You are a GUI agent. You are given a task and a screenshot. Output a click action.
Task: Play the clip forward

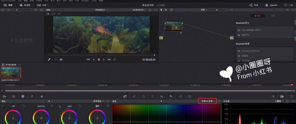104,60
